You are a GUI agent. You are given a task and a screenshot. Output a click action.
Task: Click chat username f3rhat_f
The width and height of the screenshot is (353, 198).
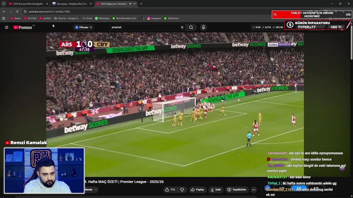(x=274, y=183)
